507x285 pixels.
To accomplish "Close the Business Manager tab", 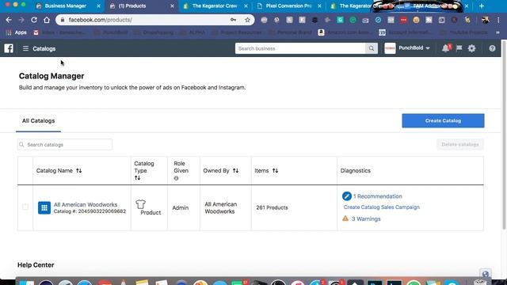I will point(98,6).
